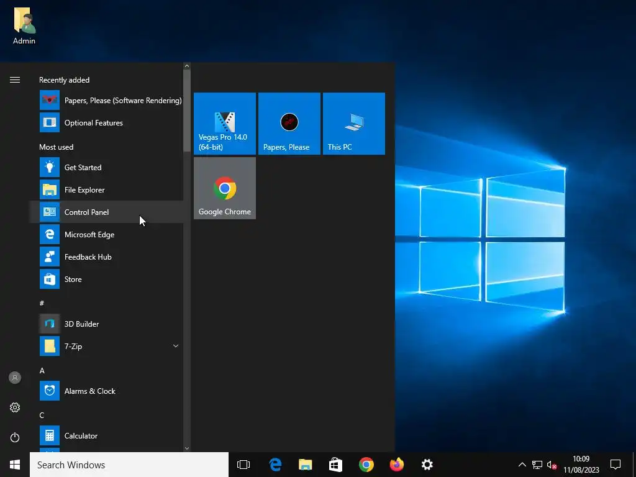The width and height of the screenshot is (636, 477).
Task: Click the letter C group header
Action: point(42,416)
